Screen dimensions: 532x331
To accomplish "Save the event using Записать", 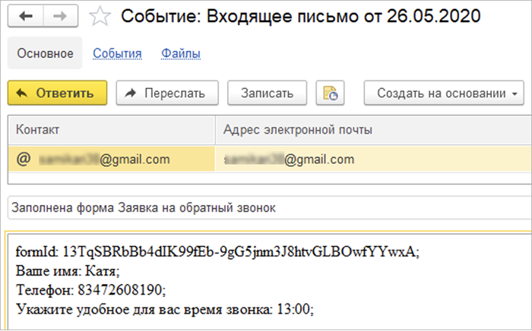I will pos(267,93).
